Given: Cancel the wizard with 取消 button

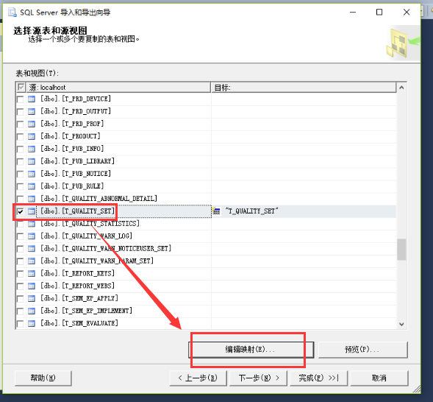Looking at the screenshot, I should (x=379, y=378).
